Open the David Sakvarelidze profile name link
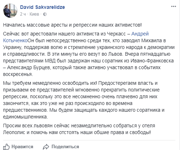 tap(43, 7)
